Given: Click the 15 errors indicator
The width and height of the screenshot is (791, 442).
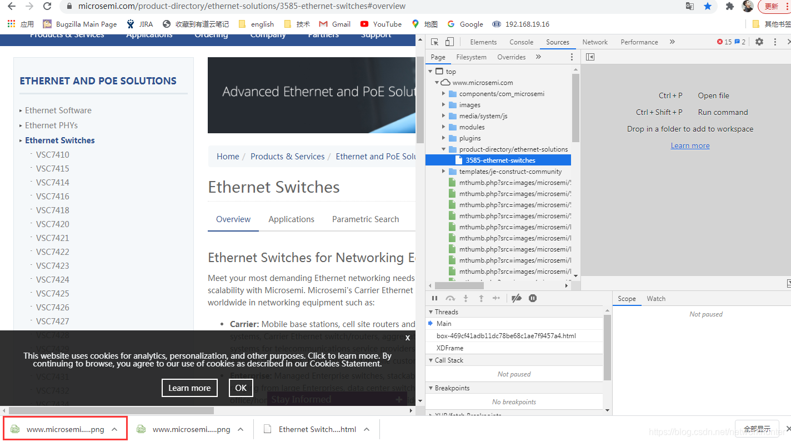Looking at the screenshot, I should 724,42.
